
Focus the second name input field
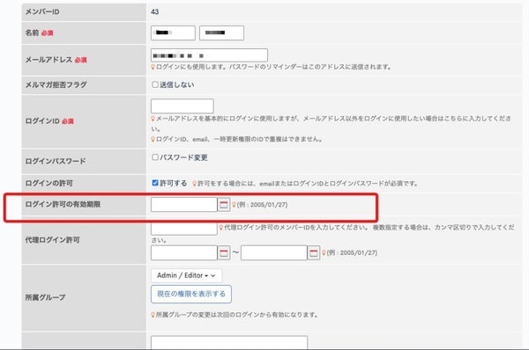coord(221,33)
